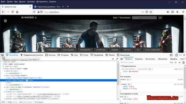The width and height of the screenshot is (186, 104).
Task: Open page actions three-dot menu in address bar
Action: point(143,12)
